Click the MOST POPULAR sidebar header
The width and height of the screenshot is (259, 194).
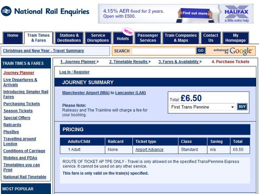(x=26, y=189)
